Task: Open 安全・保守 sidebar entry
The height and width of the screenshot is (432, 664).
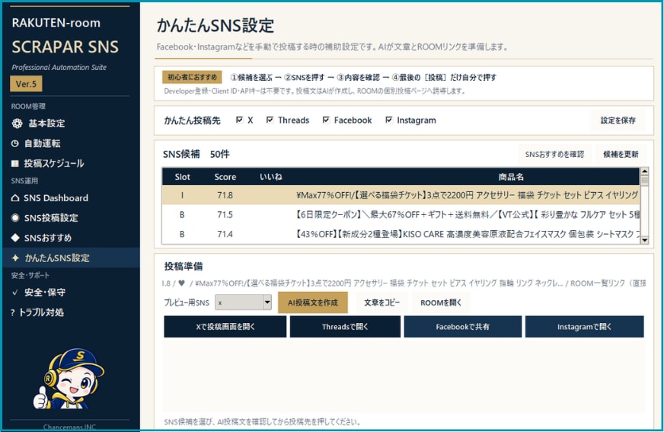Action: pyautogui.click(x=71, y=293)
